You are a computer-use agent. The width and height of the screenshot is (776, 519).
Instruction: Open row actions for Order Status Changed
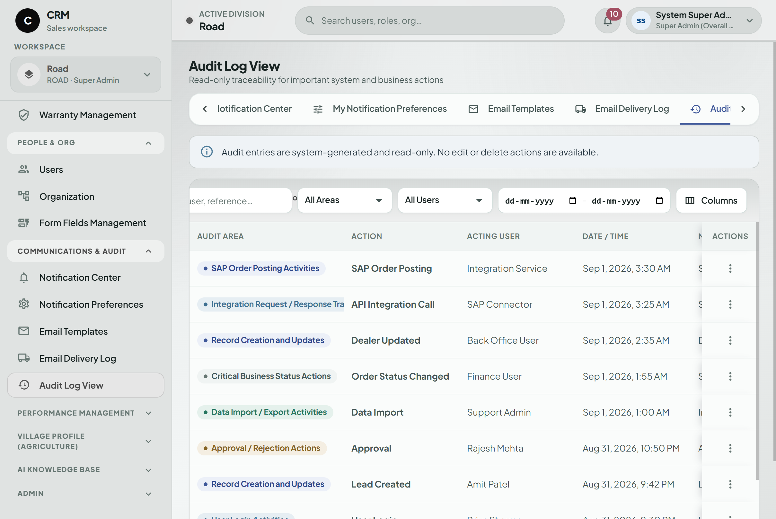730,376
